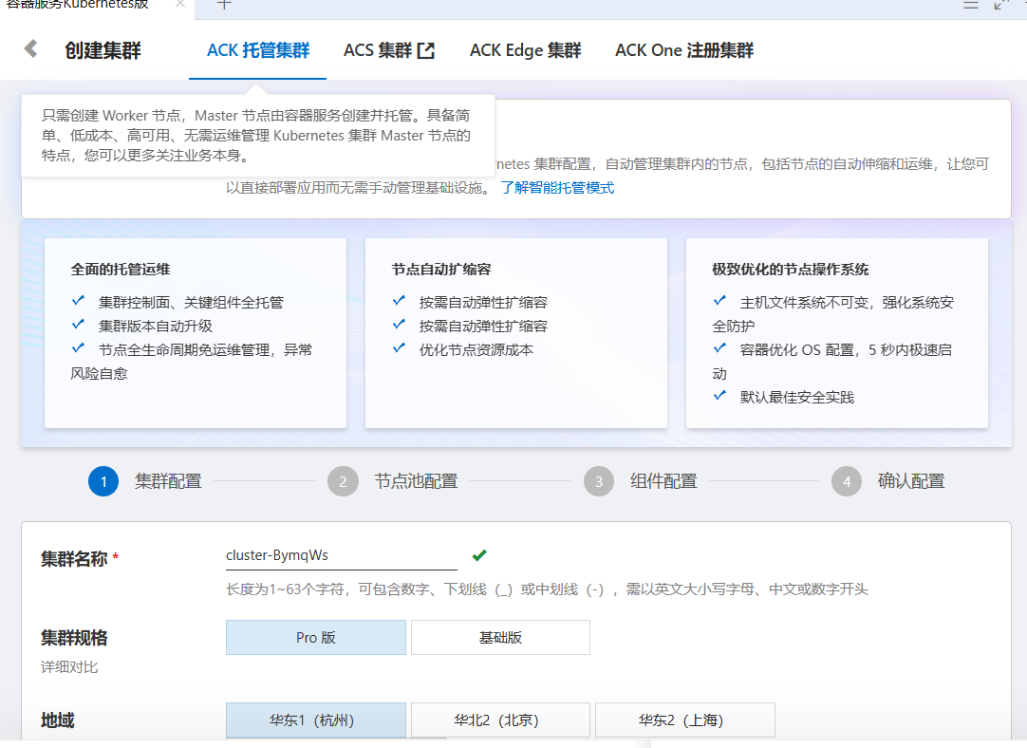Click the 组件配置 step label
The image size is (1027, 748).
coord(663,481)
